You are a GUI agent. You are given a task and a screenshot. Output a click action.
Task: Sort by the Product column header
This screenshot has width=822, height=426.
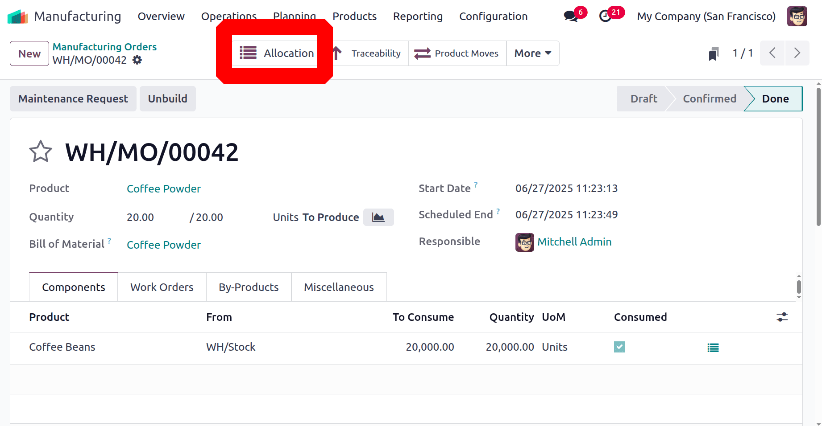(x=49, y=317)
